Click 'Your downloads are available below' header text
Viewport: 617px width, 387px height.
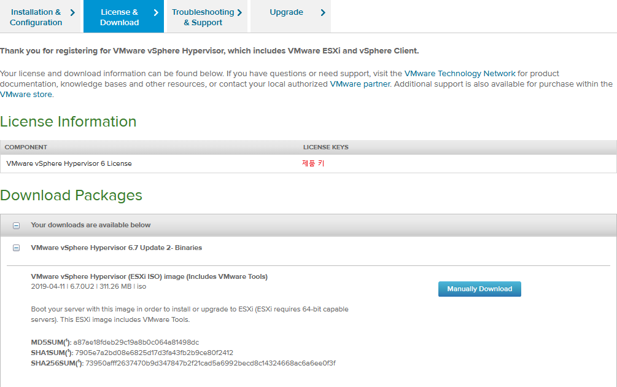click(90, 225)
